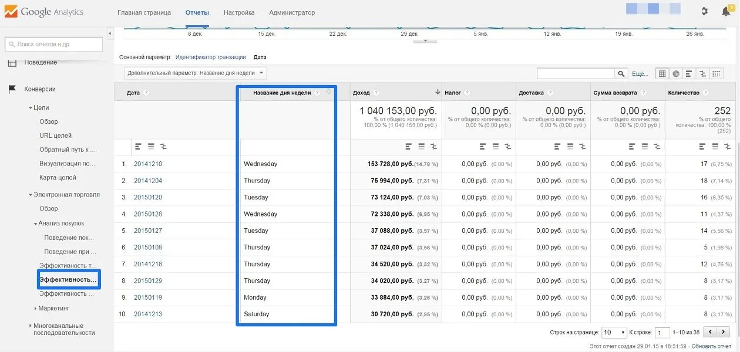Screen dimensions: 740x352
Task: Click the Google Analytics logo
Action: click(x=43, y=11)
